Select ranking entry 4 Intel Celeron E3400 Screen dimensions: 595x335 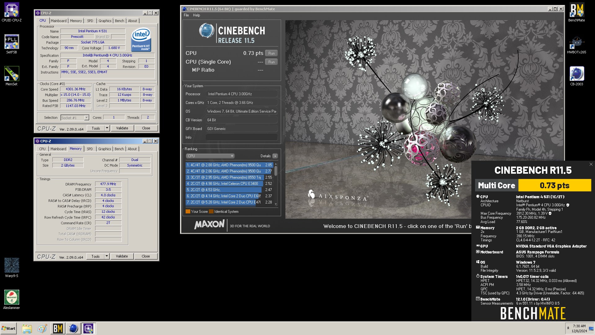(x=229, y=184)
